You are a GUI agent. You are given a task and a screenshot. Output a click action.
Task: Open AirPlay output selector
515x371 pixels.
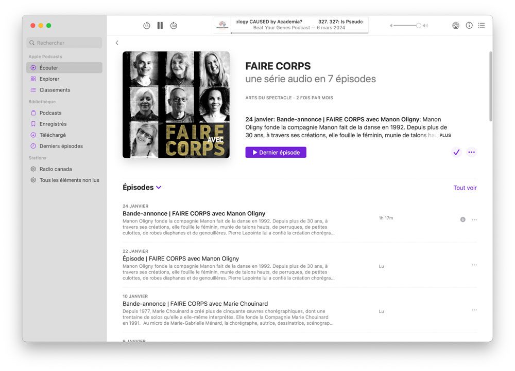click(456, 26)
